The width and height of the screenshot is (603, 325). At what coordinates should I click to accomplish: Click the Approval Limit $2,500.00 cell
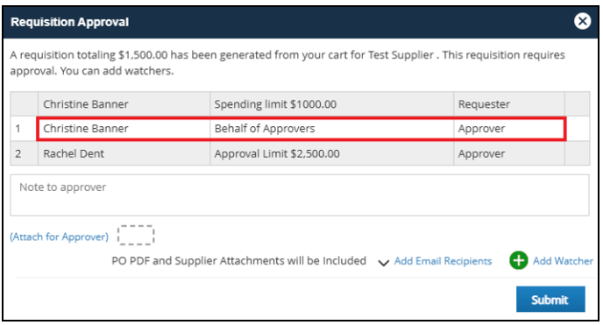click(x=331, y=153)
